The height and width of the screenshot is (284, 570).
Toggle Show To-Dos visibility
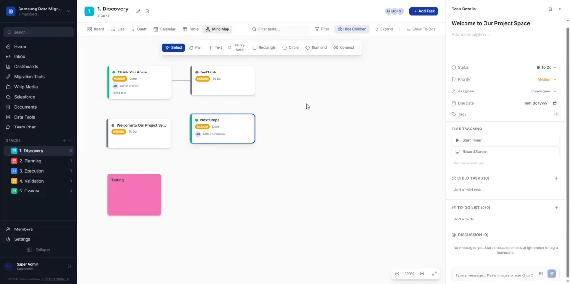click(x=420, y=29)
